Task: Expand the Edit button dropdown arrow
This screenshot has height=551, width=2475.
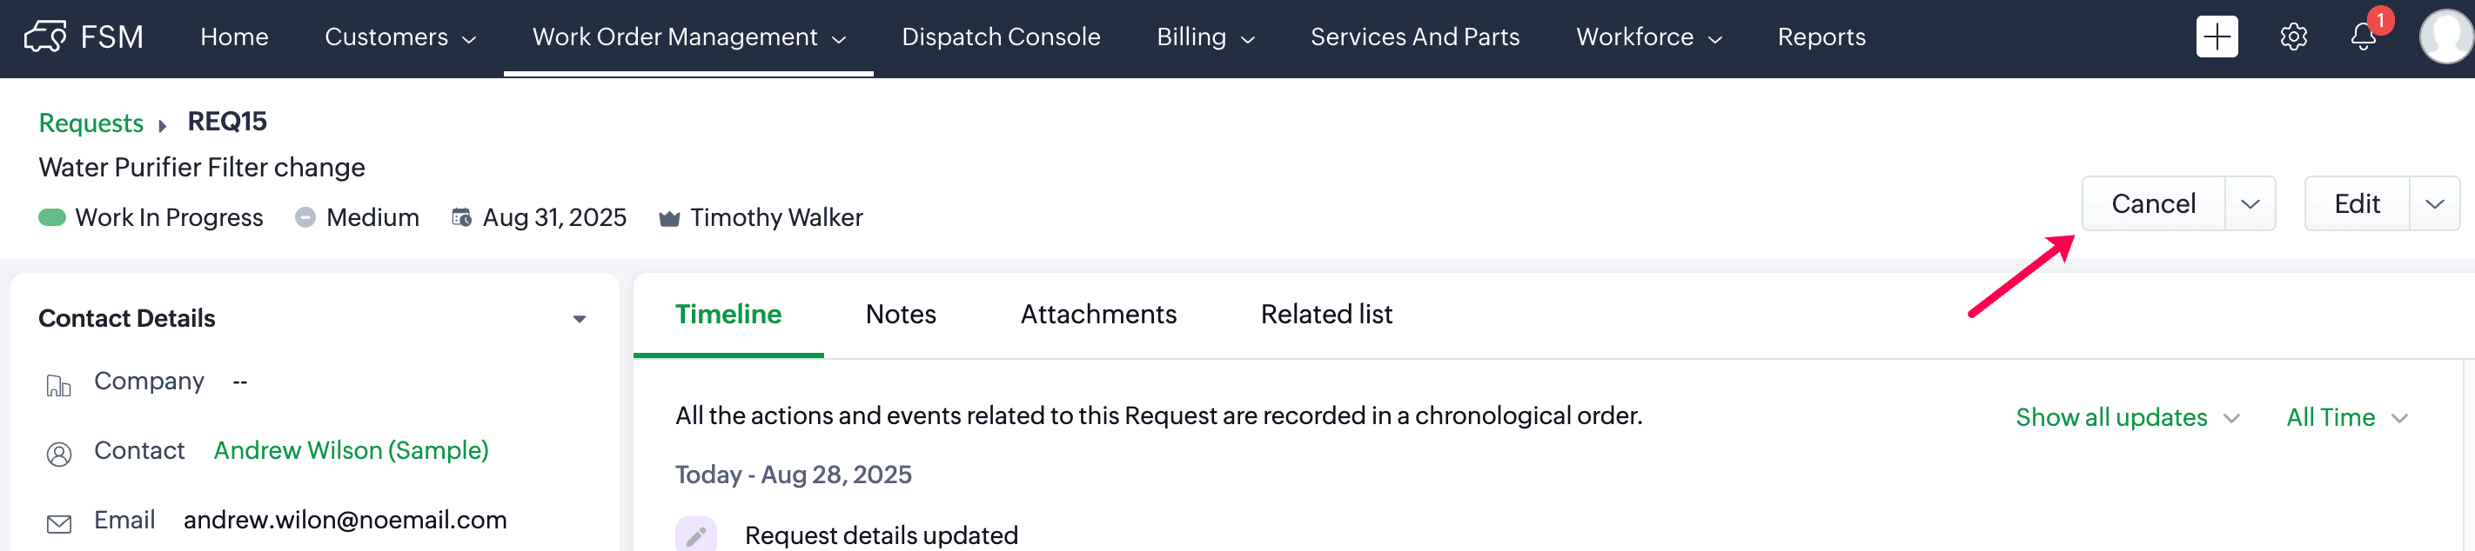Action: click(x=2435, y=203)
